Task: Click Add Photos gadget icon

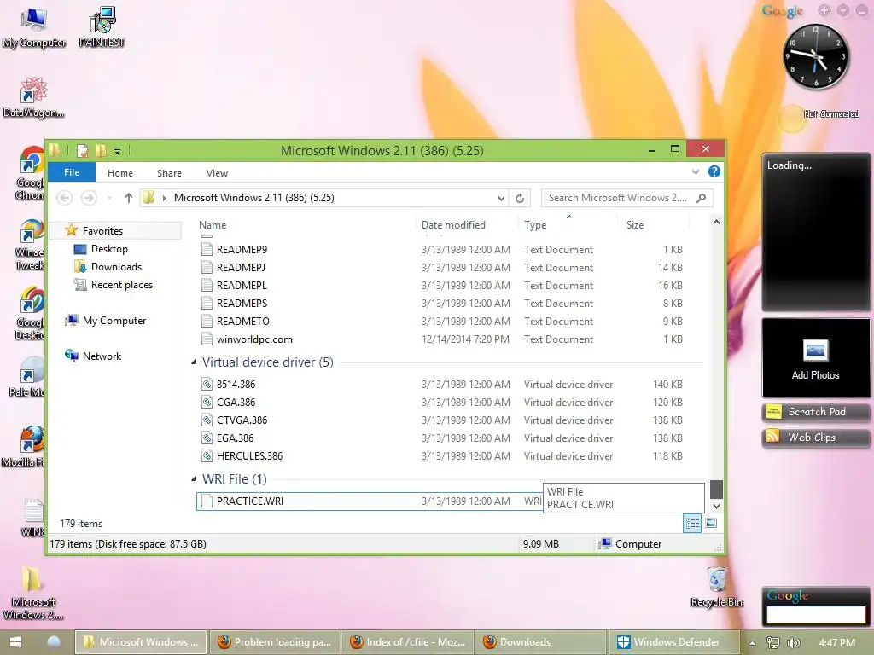Action: coord(815,351)
